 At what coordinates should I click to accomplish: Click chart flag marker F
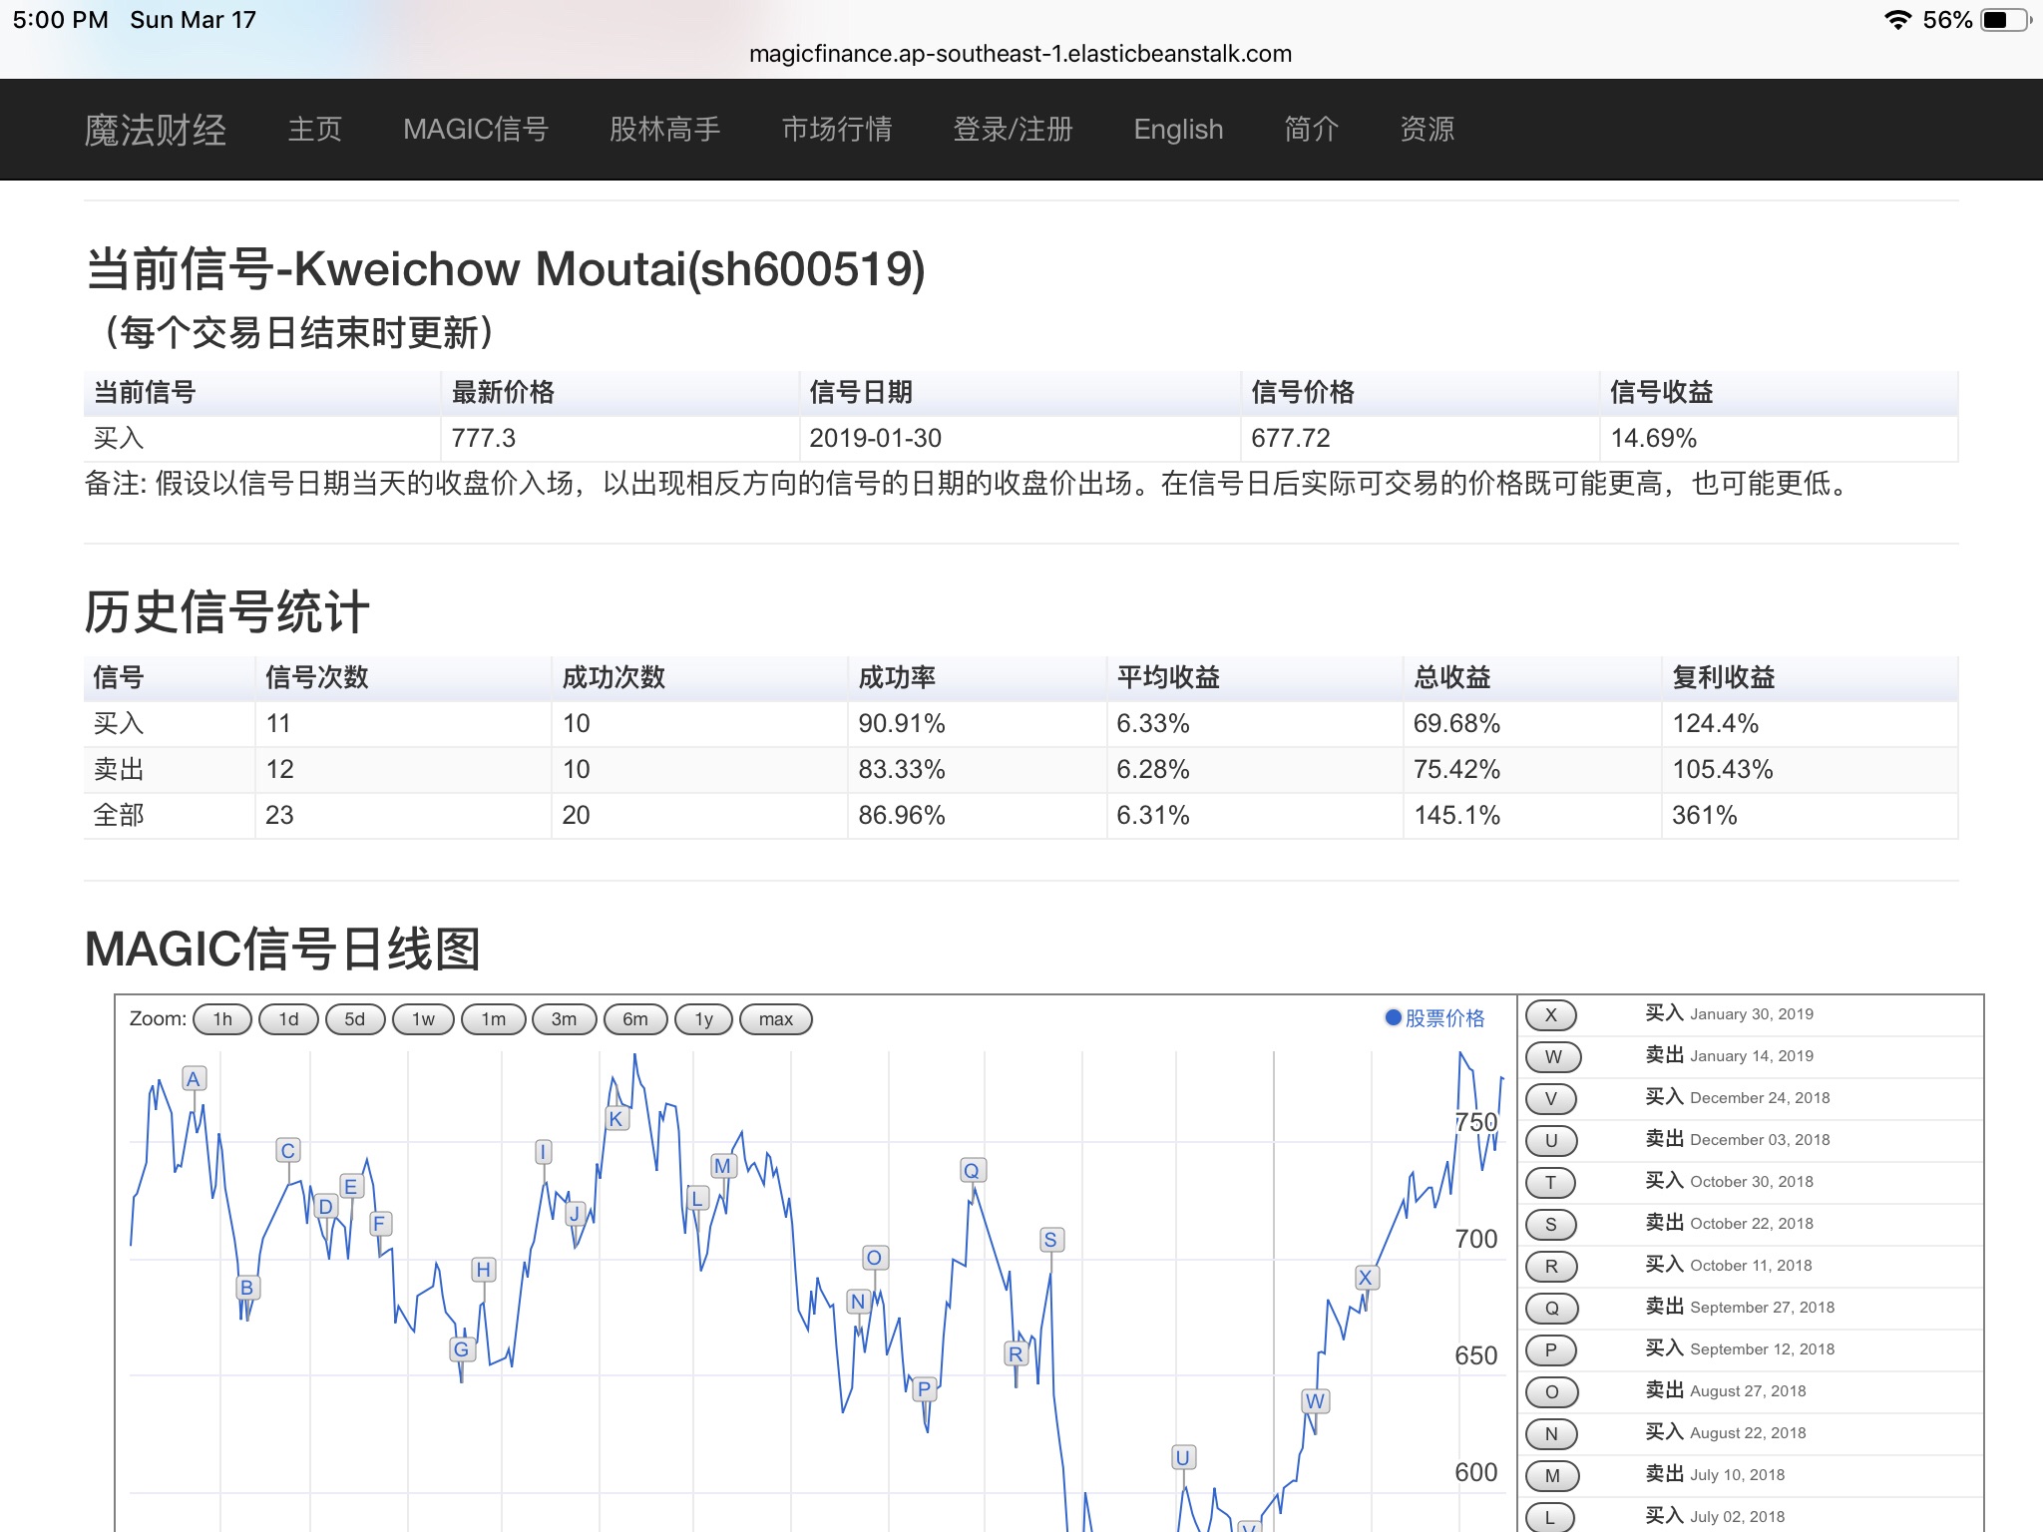point(379,1224)
